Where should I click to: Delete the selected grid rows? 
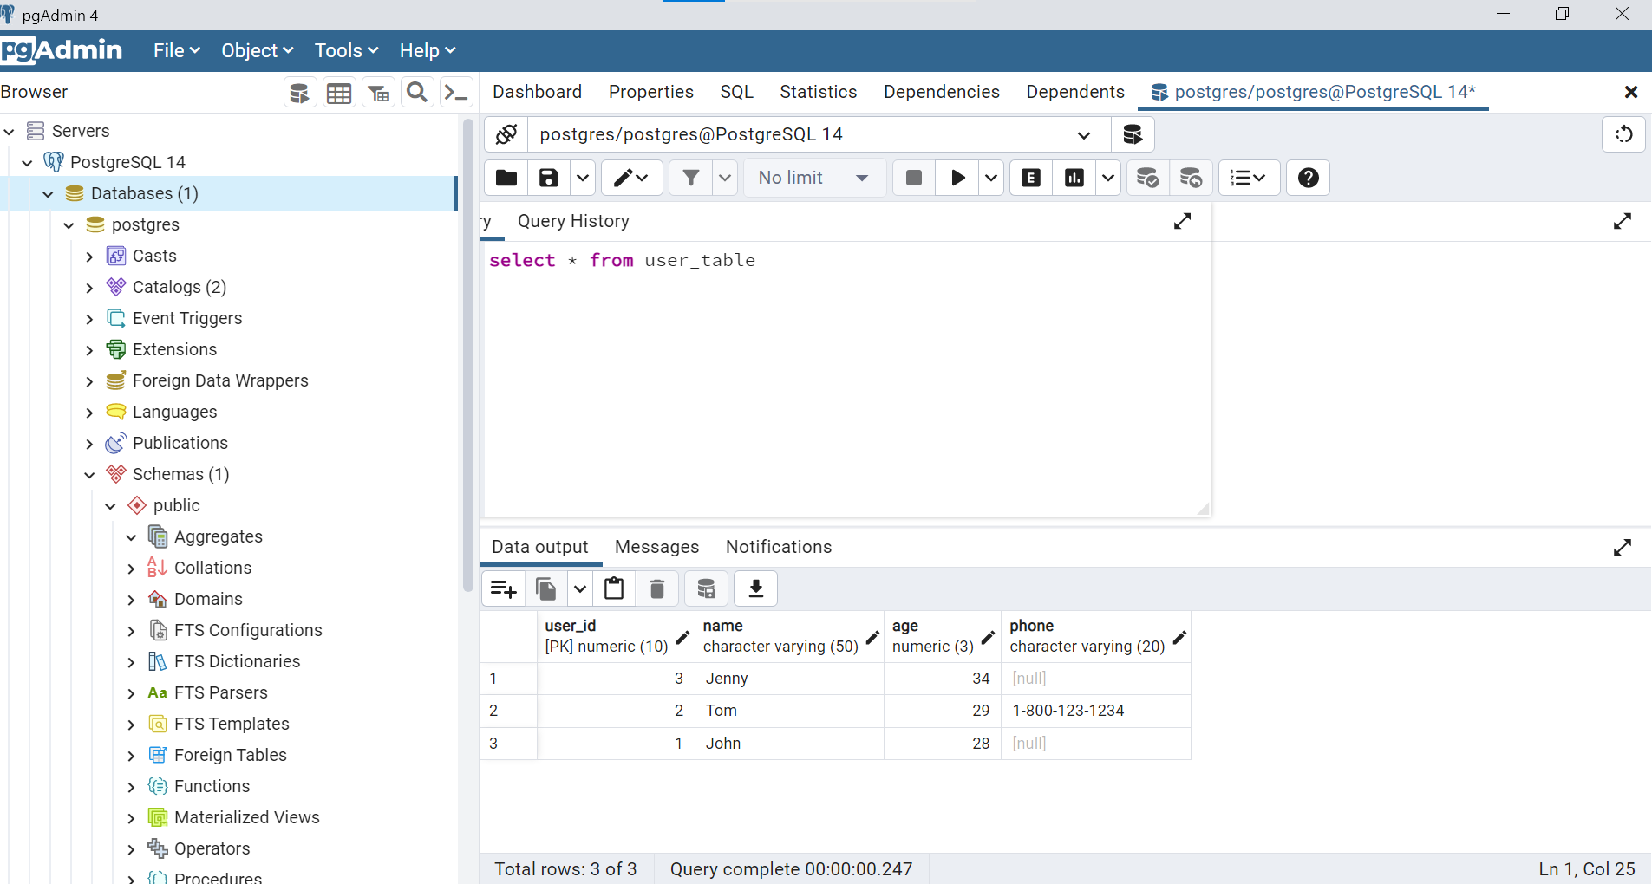(x=656, y=588)
